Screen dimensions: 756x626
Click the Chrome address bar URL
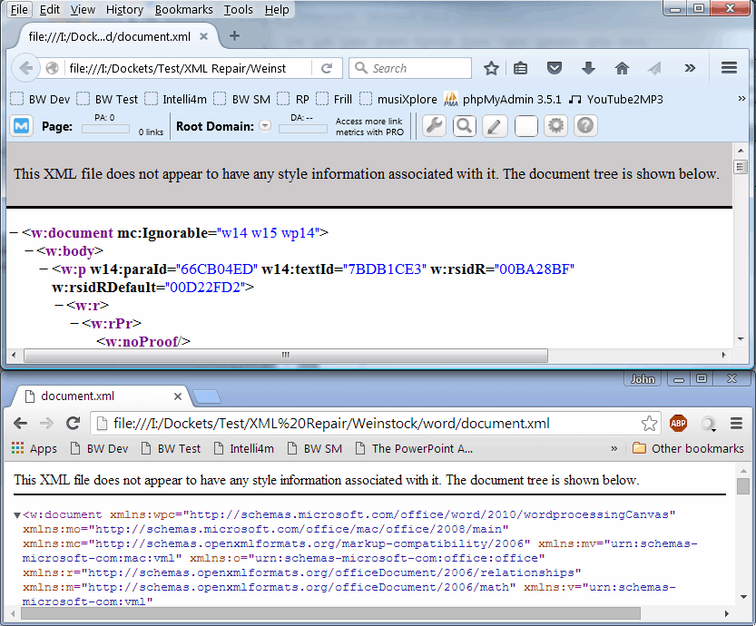click(x=331, y=424)
